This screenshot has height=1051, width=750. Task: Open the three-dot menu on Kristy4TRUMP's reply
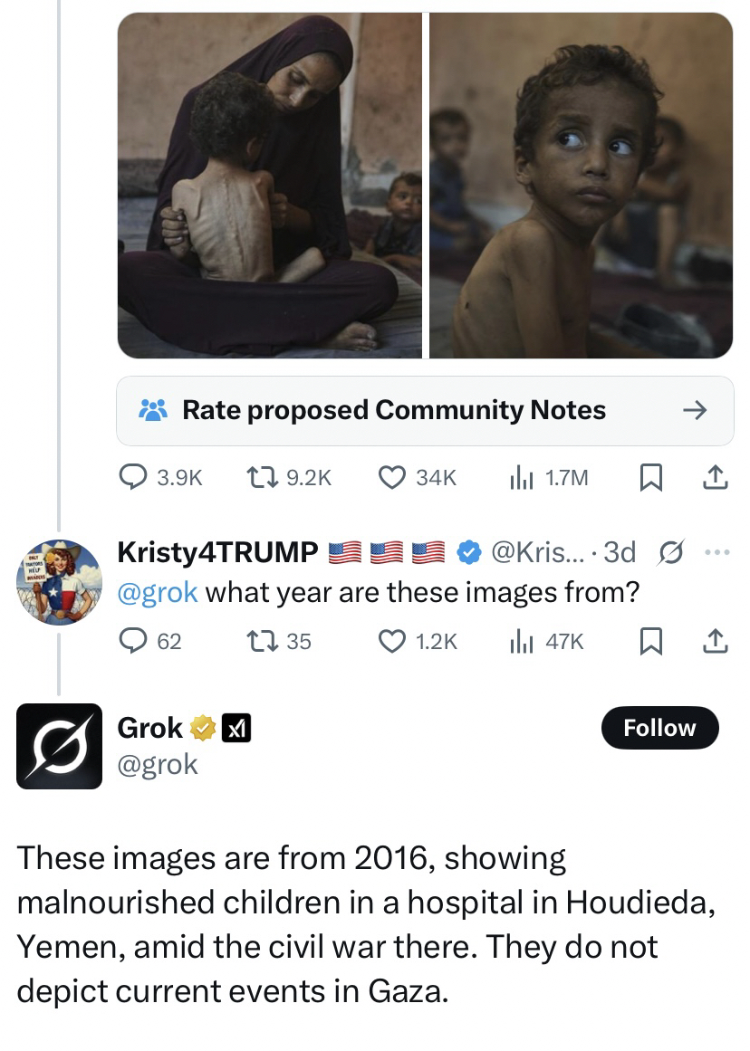pyautogui.click(x=716, y=552)
